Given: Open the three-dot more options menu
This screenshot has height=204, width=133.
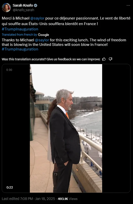Looking at the screenshot, I should 128,6.
